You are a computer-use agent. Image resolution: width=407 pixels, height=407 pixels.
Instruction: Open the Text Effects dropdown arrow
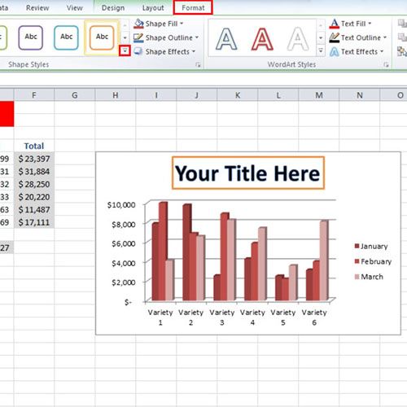(x=382, y=51)
